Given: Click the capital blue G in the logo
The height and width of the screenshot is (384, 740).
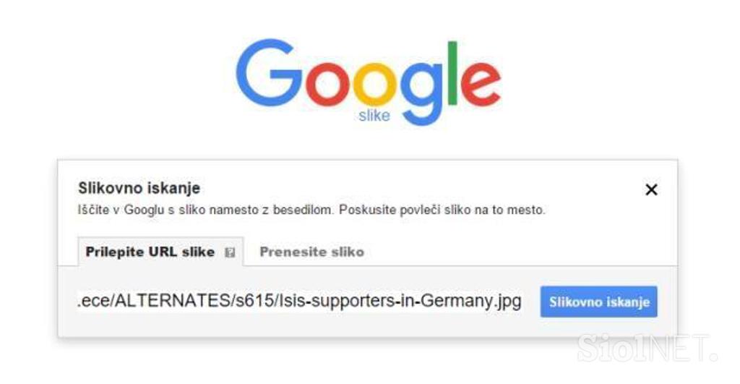Looking at the screenshot, I should pos(269,73).
